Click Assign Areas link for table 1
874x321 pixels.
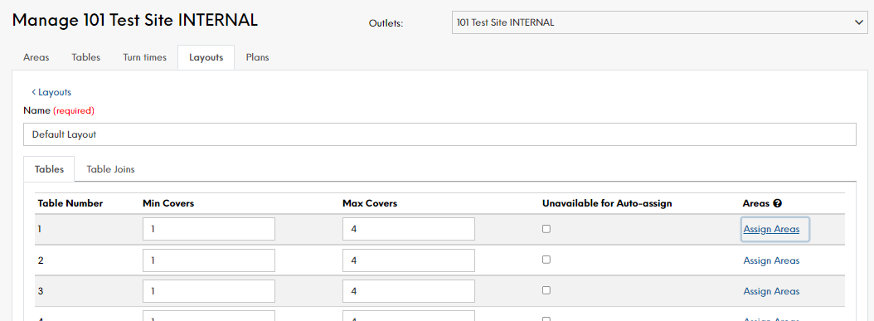[x=771, y=229]
